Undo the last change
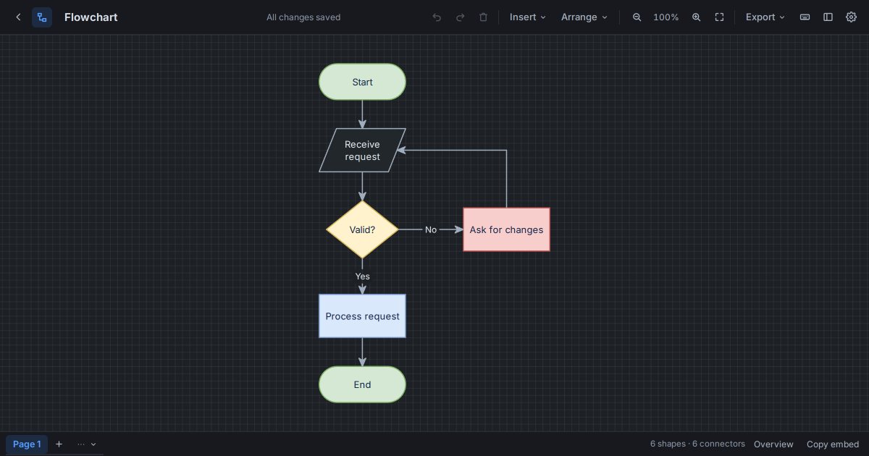The width and height of the screenshot is (869, 456). [437, 17]
